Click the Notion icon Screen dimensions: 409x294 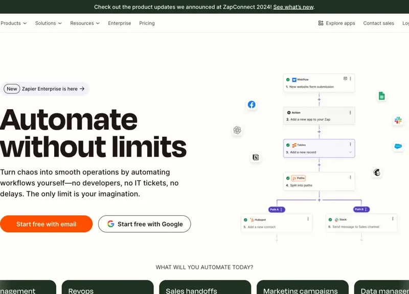pos(256,158)
